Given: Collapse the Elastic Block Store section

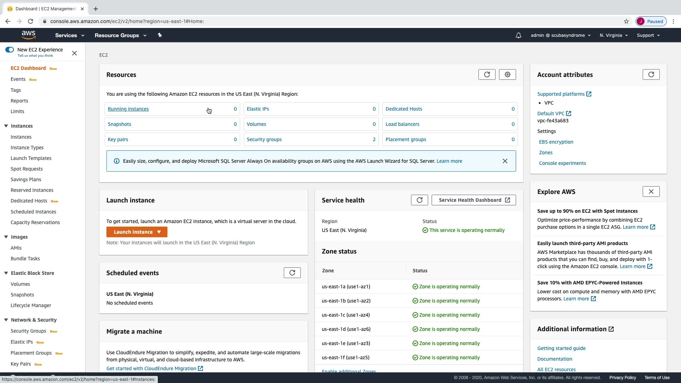Looking at the screenshot, I should pos(6,273).
